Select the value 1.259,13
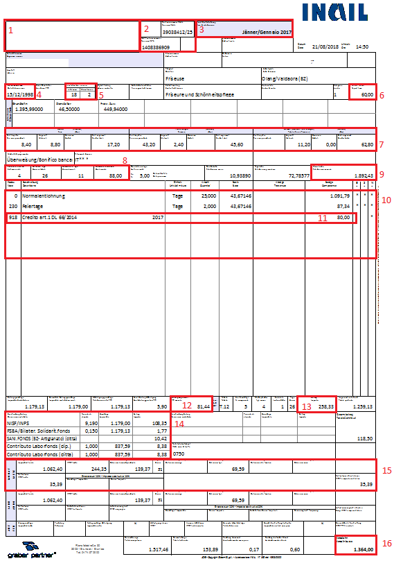The width and height of the screenshot is (394, 561). pyautogui.click(x=363, y=406)
